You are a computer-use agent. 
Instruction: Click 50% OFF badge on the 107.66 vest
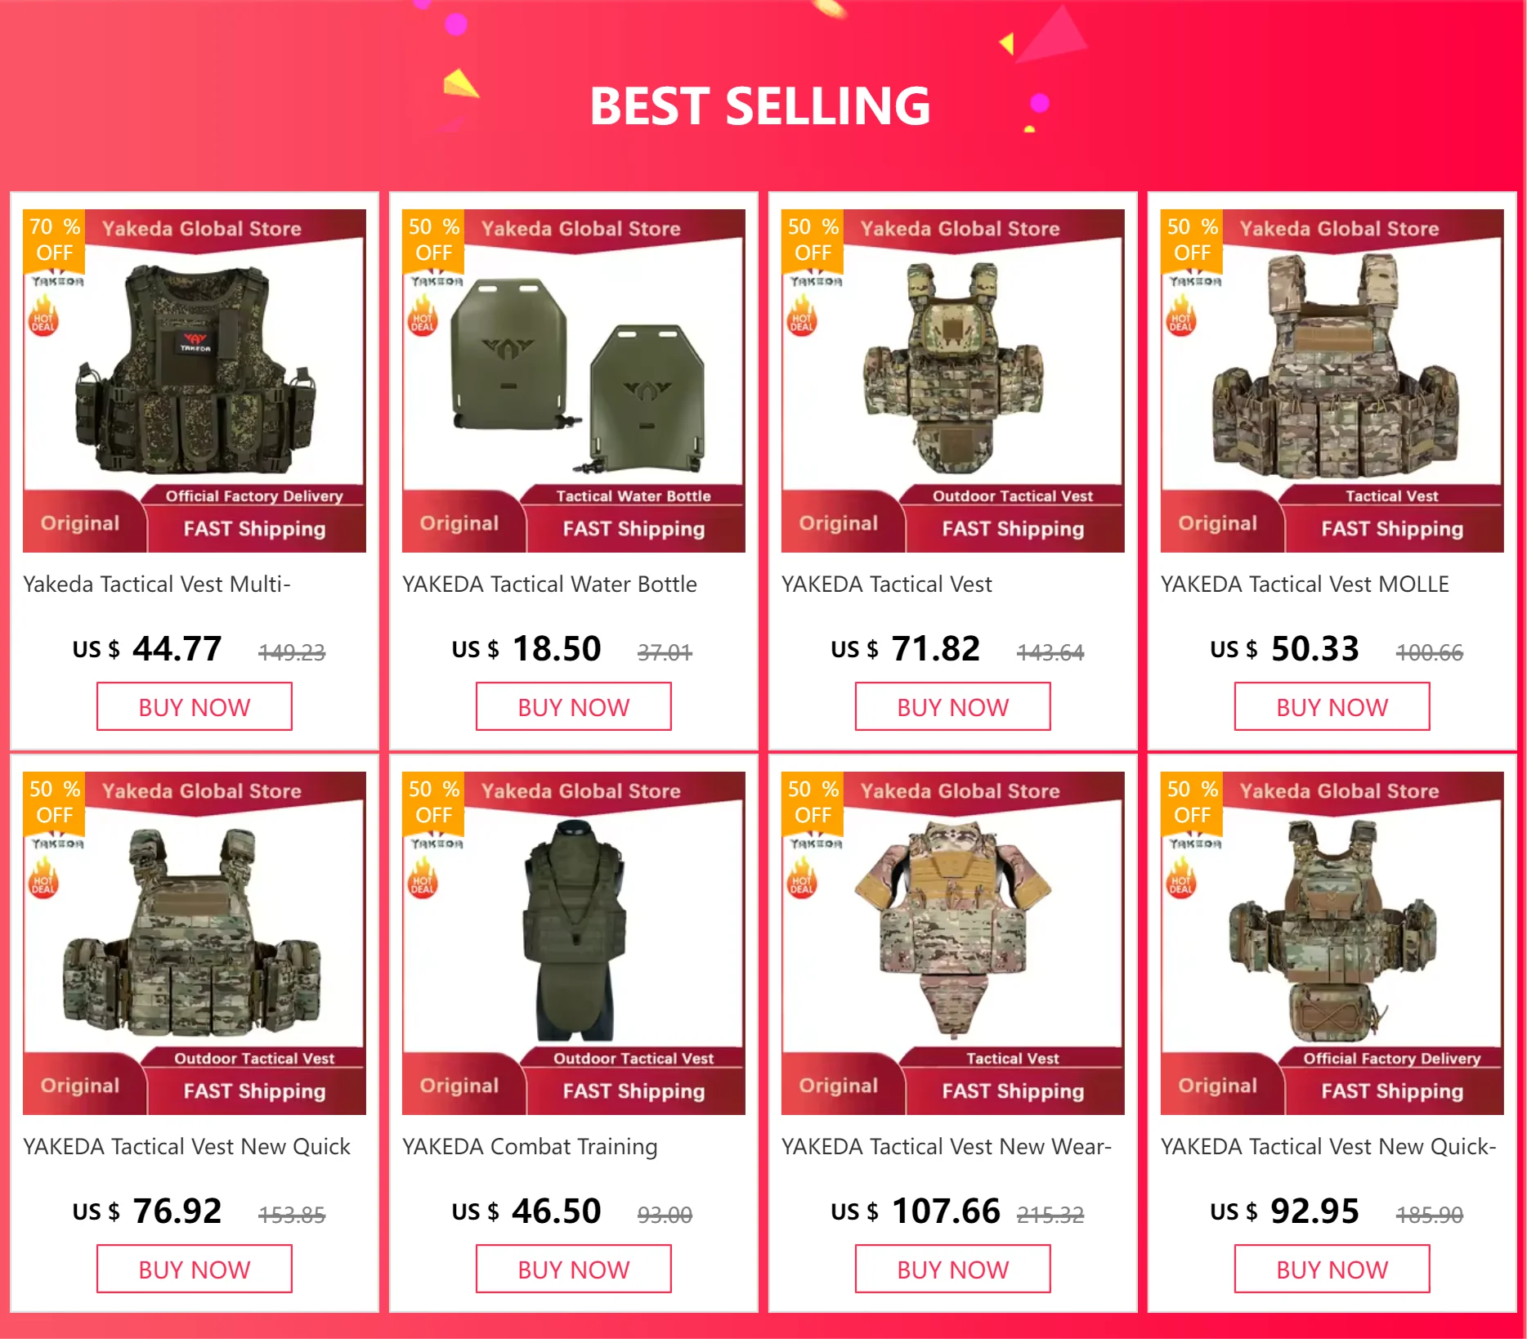pos(813,802)
